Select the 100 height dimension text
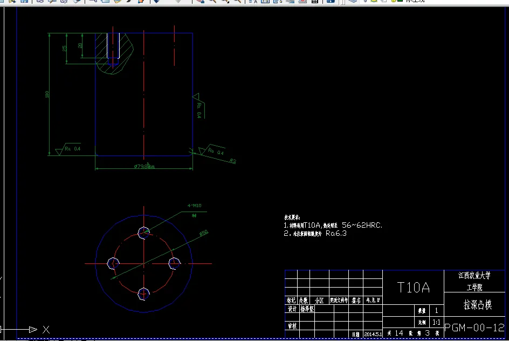 [x=47, y=94]
